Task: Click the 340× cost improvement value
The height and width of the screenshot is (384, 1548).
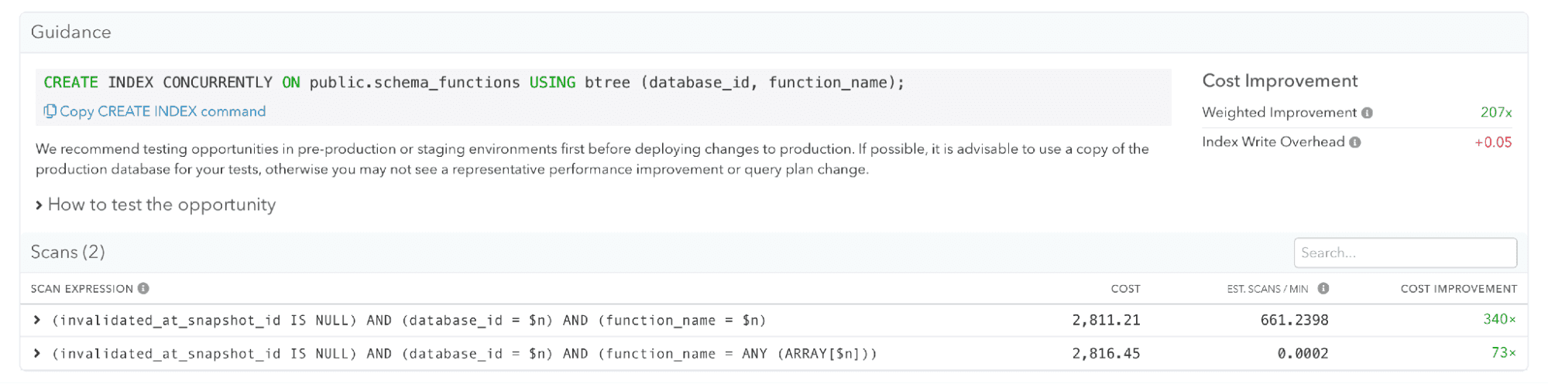Action: (1499, 319)
